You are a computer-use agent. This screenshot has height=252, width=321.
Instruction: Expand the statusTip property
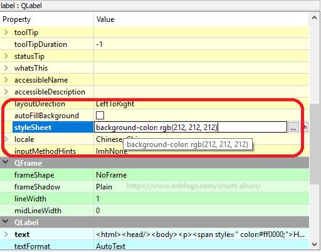click(x=6, y=56)
